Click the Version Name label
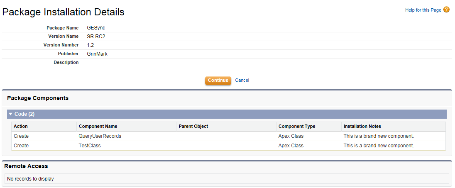The height and width of the screenshot is (188, 455). coord(63,36)
